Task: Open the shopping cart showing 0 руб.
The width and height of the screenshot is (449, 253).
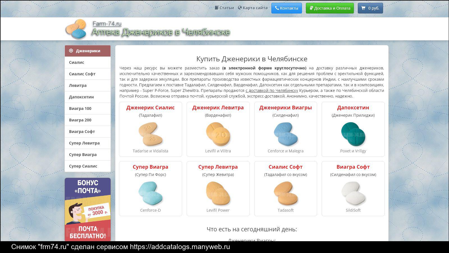Action: tap(370, 8)
